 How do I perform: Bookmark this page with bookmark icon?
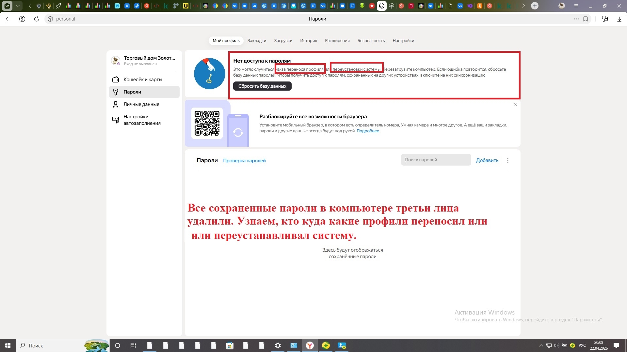pyautogui.click(x=586, y=19)
